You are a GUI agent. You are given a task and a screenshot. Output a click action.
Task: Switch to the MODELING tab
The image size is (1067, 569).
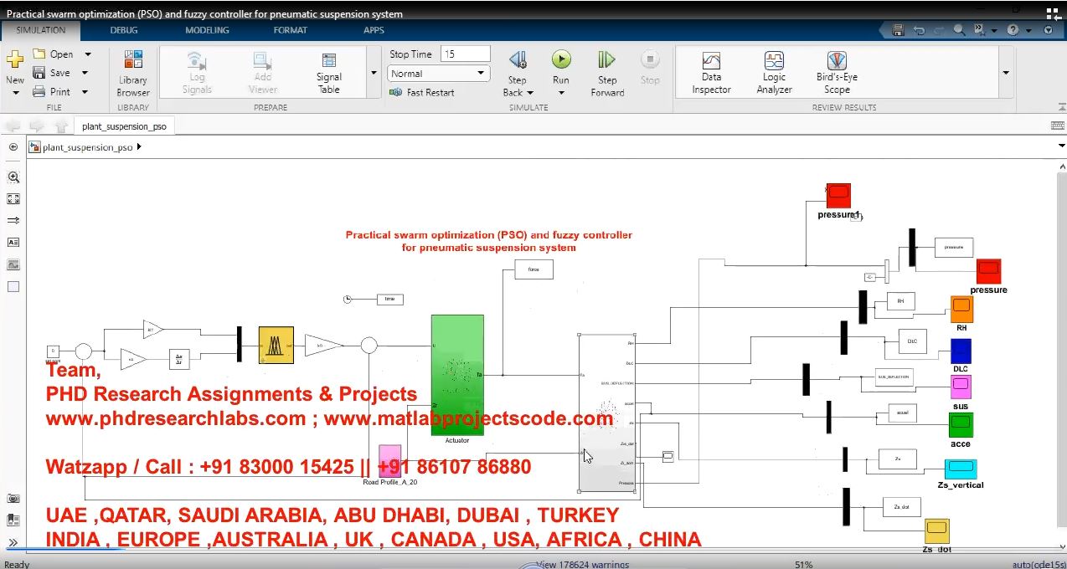(207, 30)
